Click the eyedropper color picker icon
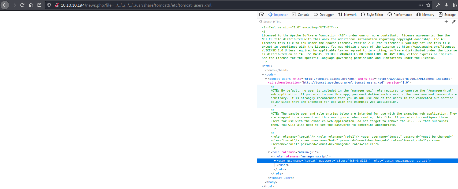 (x=454, y=22)
